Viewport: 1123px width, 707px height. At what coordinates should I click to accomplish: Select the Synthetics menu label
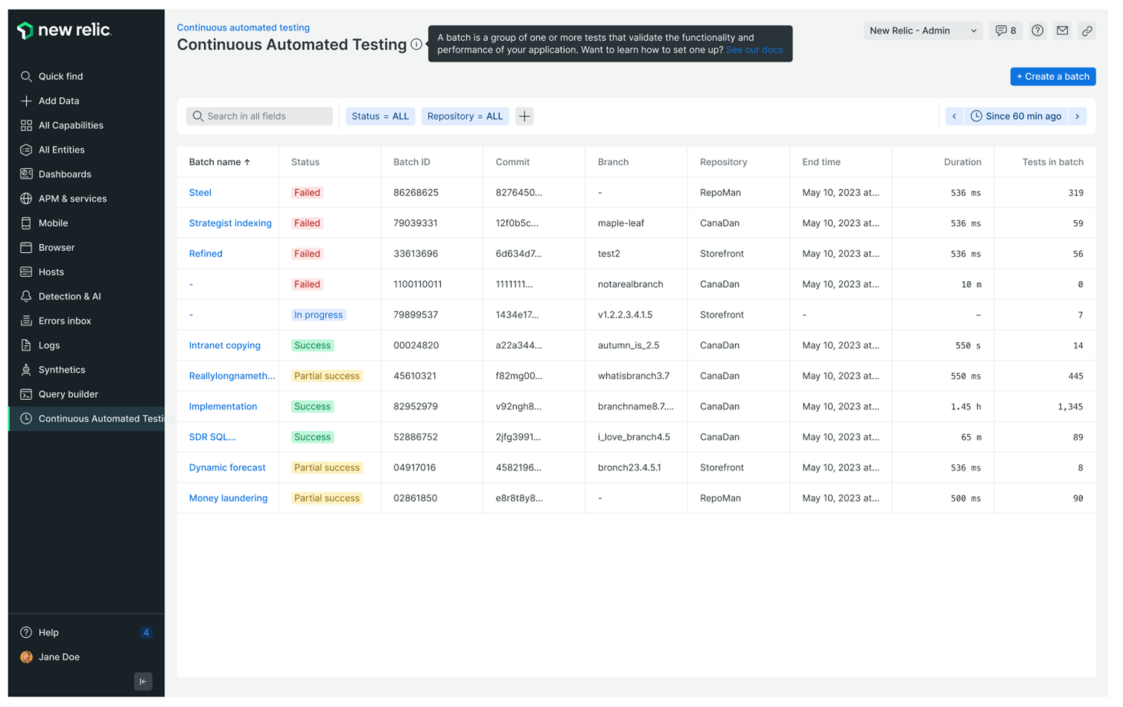point(62,370)
